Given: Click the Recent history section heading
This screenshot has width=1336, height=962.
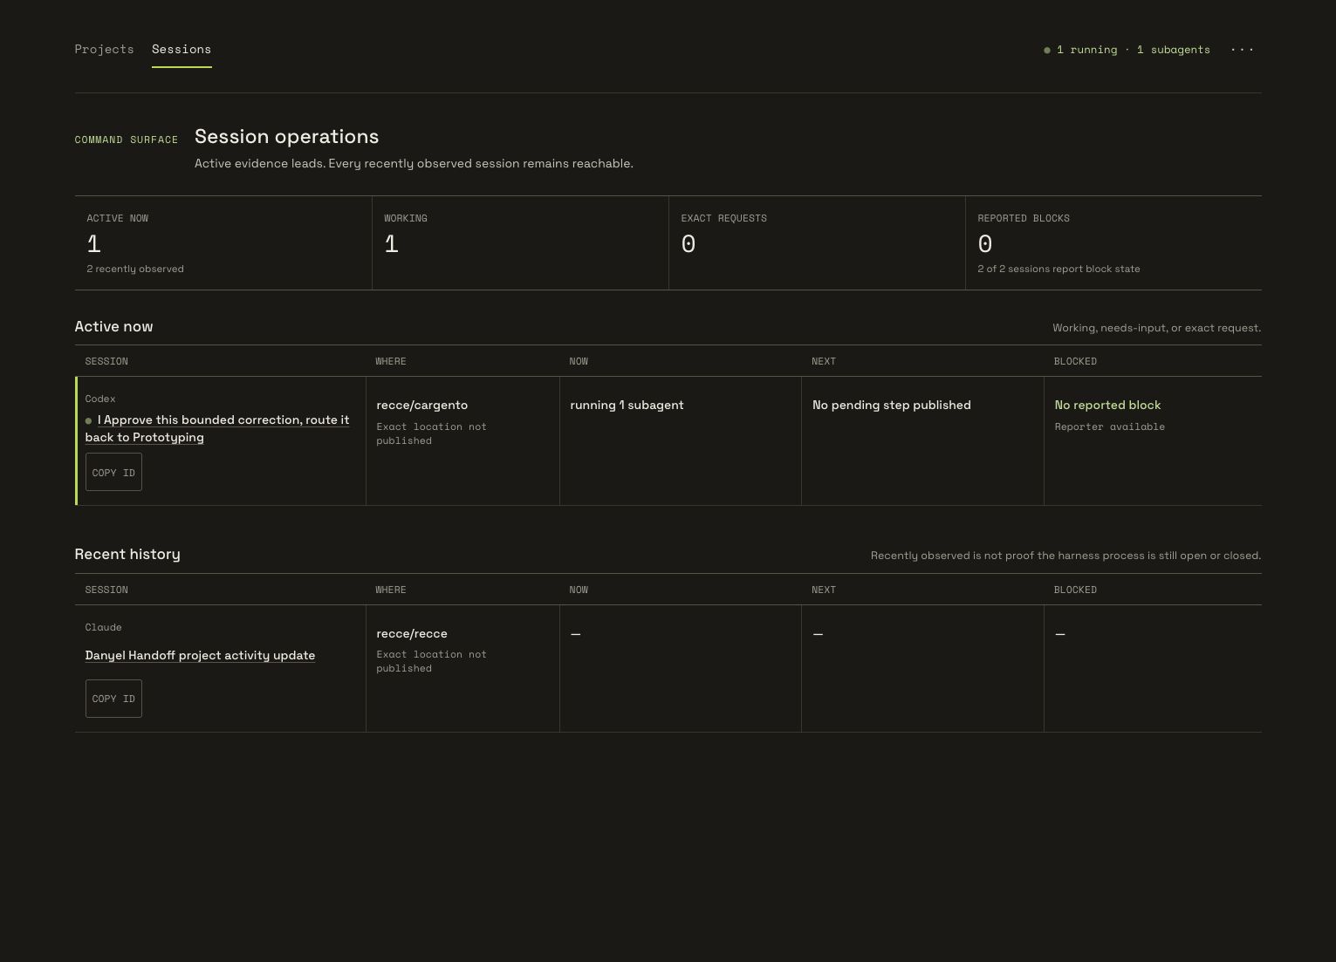Looking at the screenshot, I should (x=127, y=554).
